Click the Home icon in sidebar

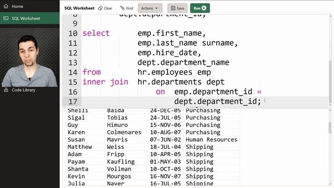click(6, 6)
